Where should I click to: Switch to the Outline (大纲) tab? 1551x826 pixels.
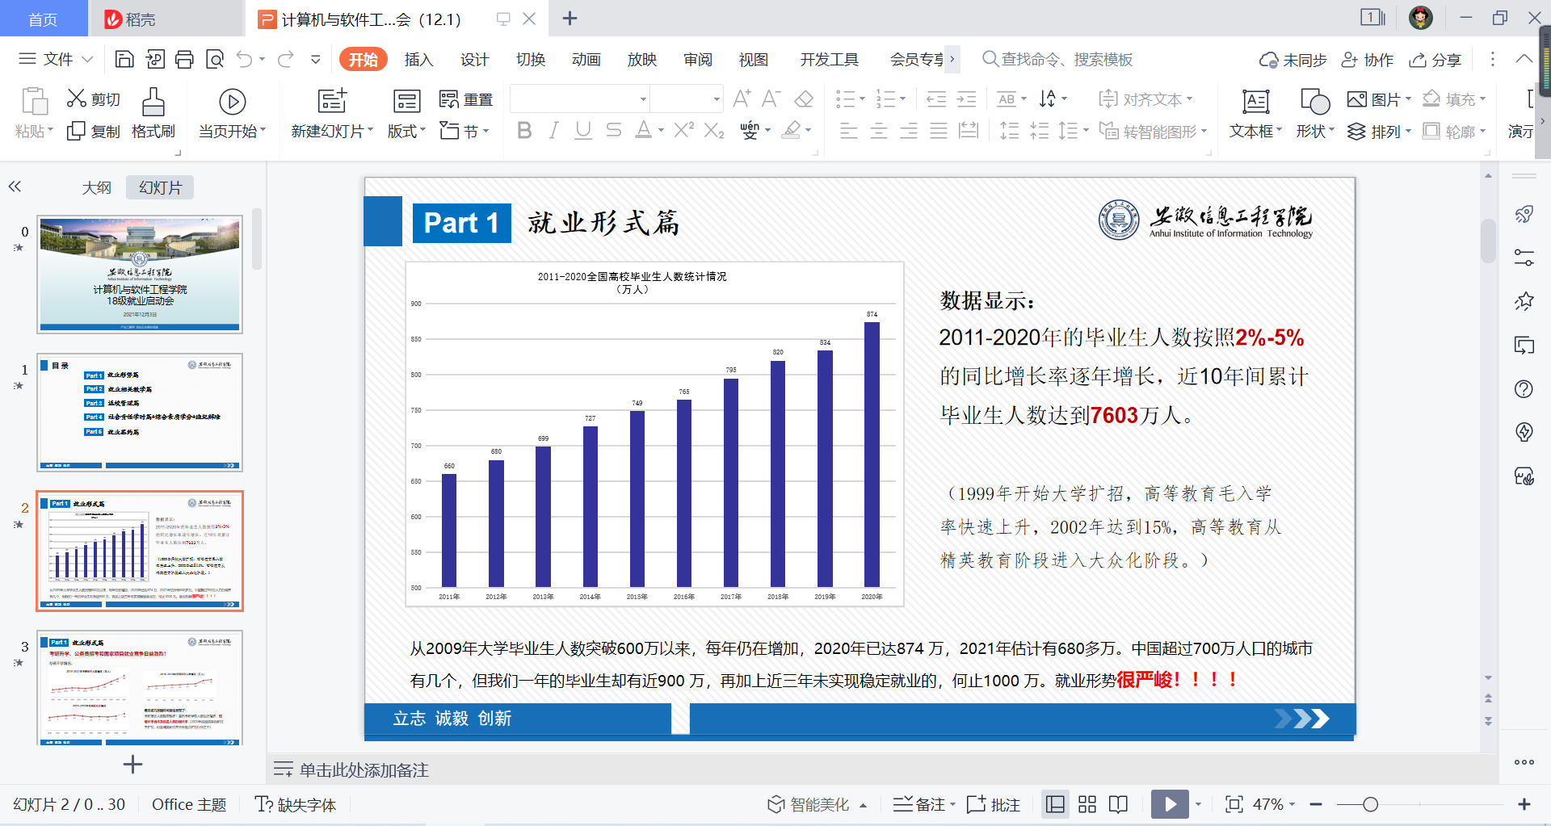[96, 187]
